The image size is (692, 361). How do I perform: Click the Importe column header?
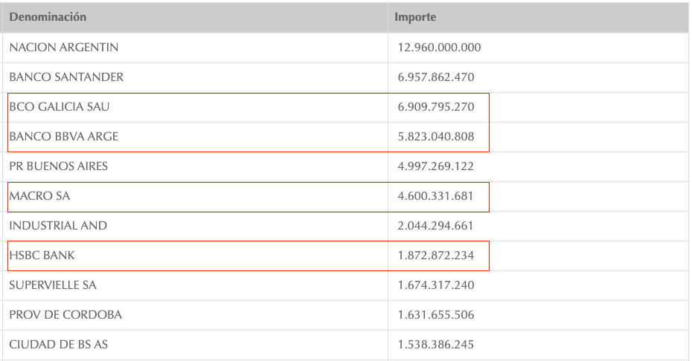pos(538,17)
